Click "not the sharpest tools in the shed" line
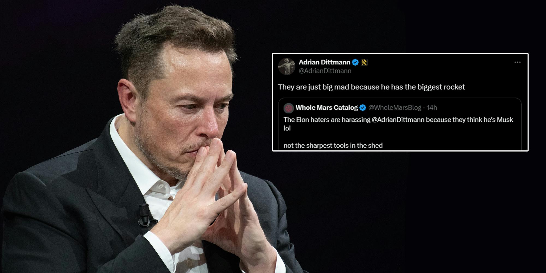The image size is (546, 273). click(x=333, y=145)
